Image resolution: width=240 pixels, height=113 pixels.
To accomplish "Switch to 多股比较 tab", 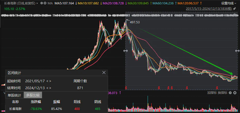I will click(x=33, y=95).
